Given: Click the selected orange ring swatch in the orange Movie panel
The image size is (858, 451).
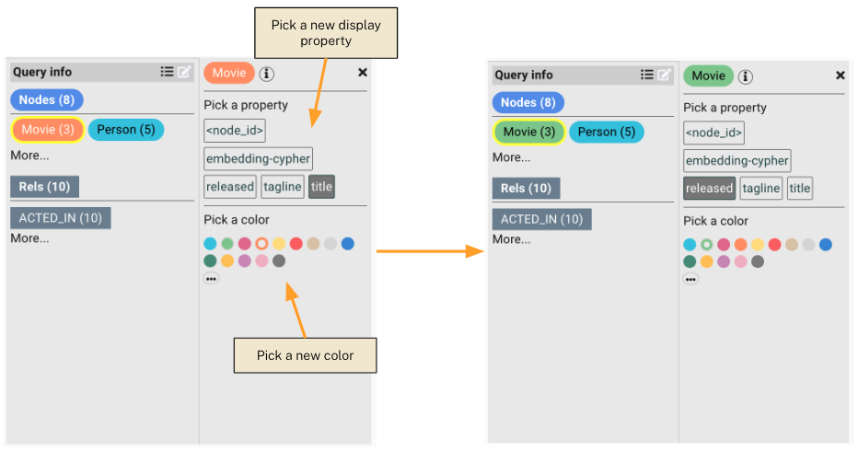Looking at the screenshot, I should [x=261, y=244].
